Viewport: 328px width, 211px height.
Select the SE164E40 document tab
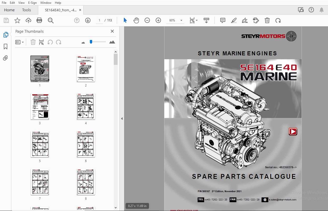coord(61,10)
